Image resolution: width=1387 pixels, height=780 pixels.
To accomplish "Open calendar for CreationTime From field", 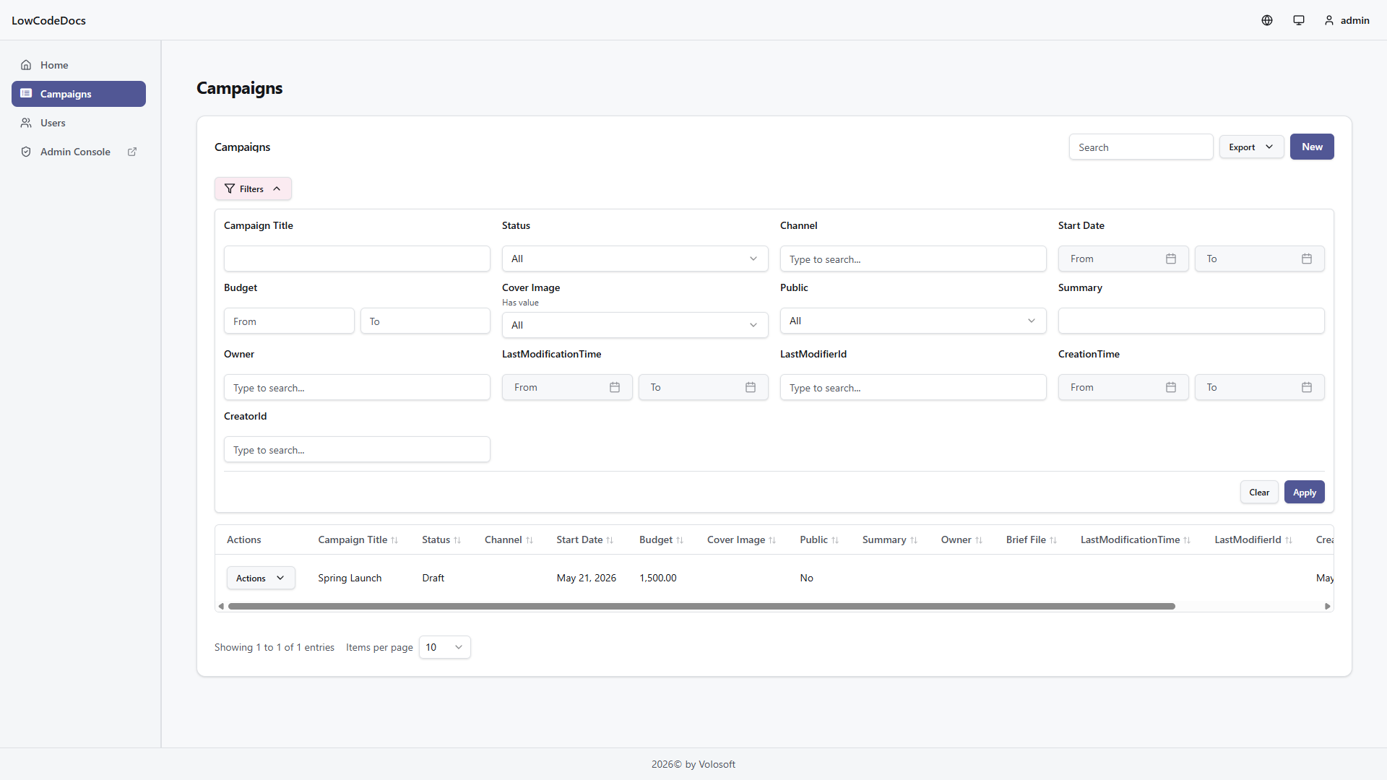I will pyautogui.click(x=1171, y=387).
